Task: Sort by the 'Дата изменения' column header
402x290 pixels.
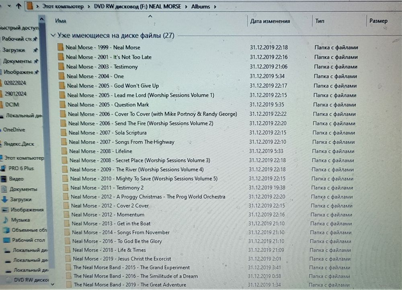Action: point(270,21)
